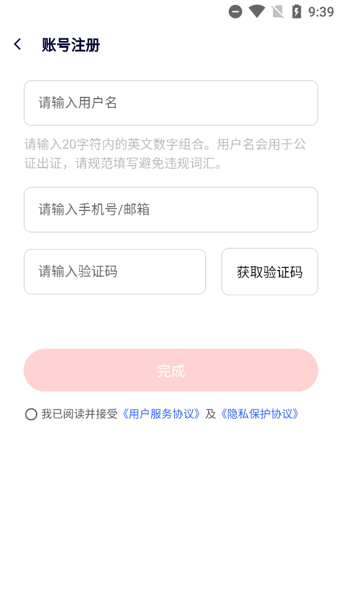This screenshot has height=610, width=342.
Task: Click the no-SIM card status icon
Action: coord(277,12)
